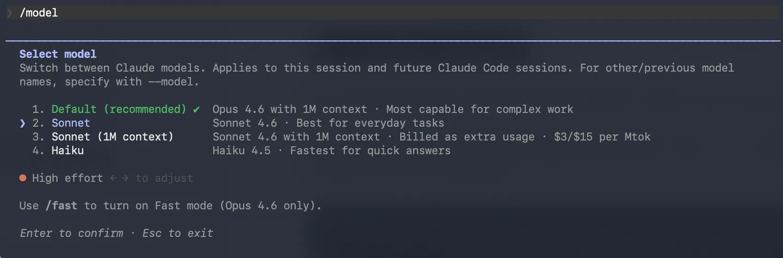The height and width of the screenshot is (258, 783).
Task: Choose the Sonnet model option
Action: [71, 123]
